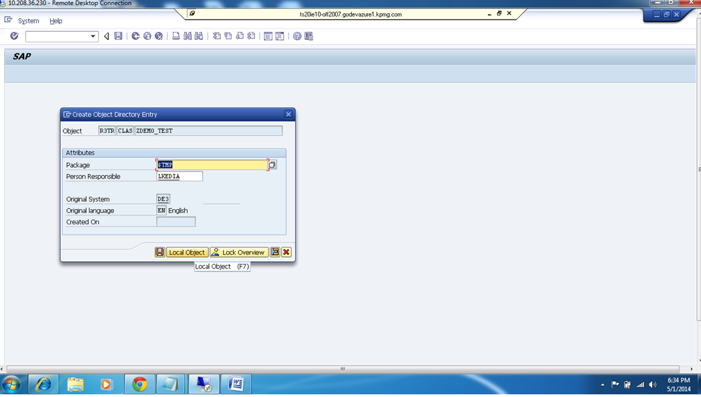Select the green Continue checkmark icon

click(x=14, y=36)
